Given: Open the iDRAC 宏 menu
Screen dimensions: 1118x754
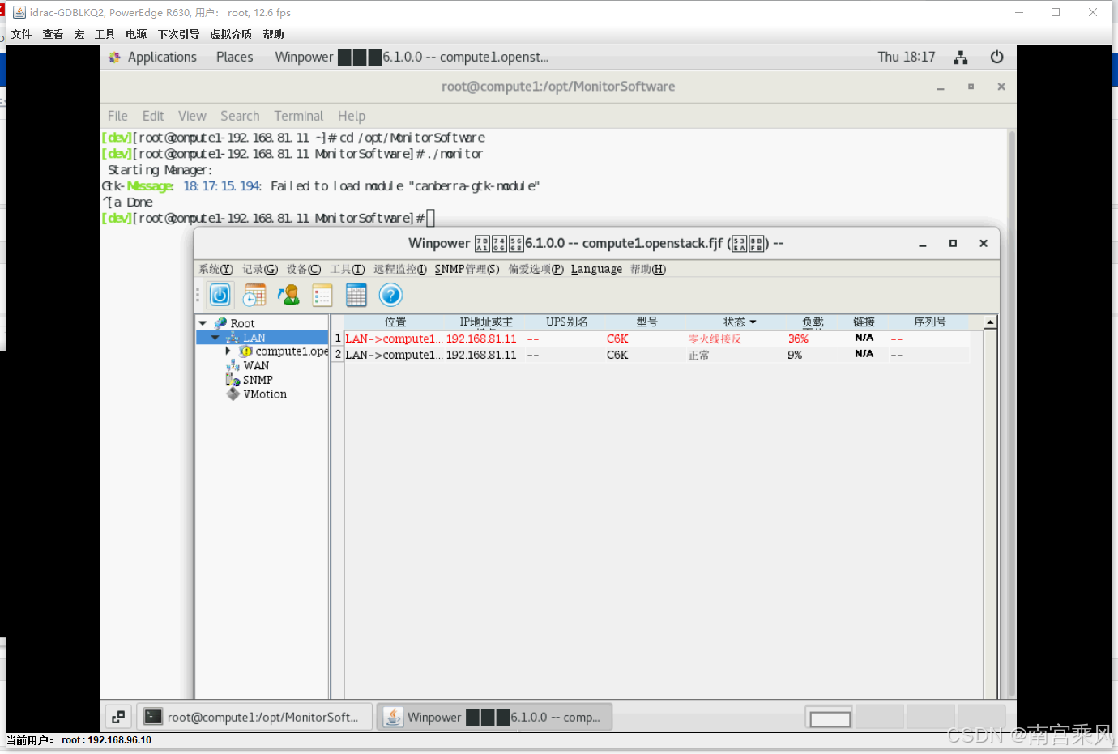Looking at the screenshot, I should point(79,34).
